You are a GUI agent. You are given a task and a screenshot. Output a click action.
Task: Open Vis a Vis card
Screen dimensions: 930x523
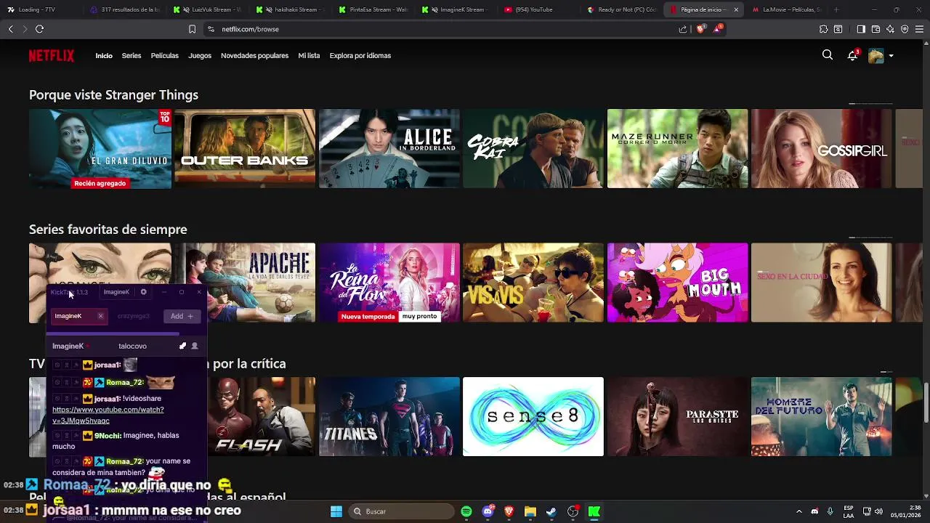point(533,283)
